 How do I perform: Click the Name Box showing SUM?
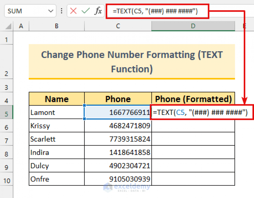pos(30,11)
